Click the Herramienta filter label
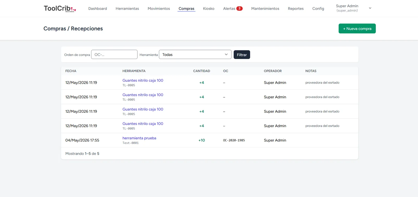The image size is (418, 197). pyautogui.click(x=149, y=55)
